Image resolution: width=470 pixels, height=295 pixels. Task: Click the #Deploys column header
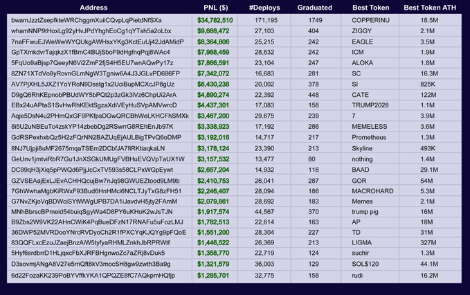(x=264, y=8)
